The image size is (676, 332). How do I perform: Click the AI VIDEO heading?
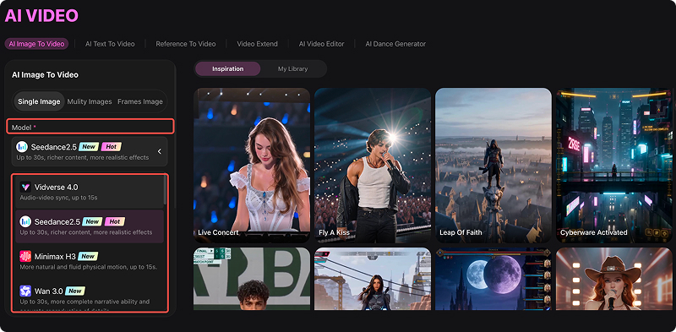coord(41,15)
